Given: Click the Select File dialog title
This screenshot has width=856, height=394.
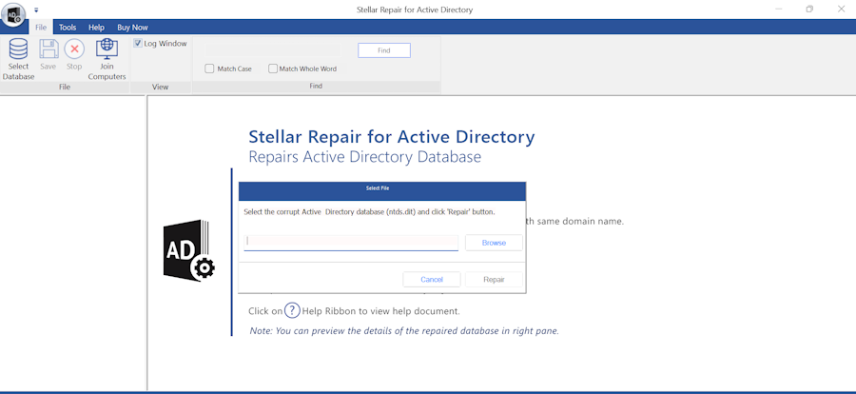Looking at the screenshot, I should coord(378,188).
